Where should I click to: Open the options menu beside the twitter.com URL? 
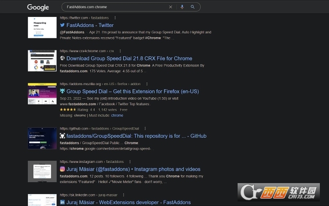coord(115,18)
